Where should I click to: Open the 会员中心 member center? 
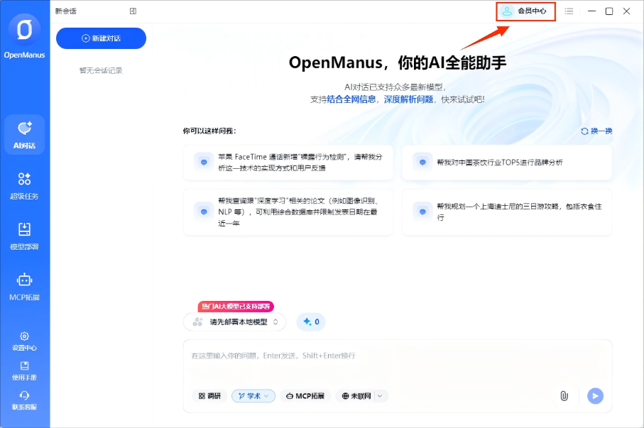[525, 11]
